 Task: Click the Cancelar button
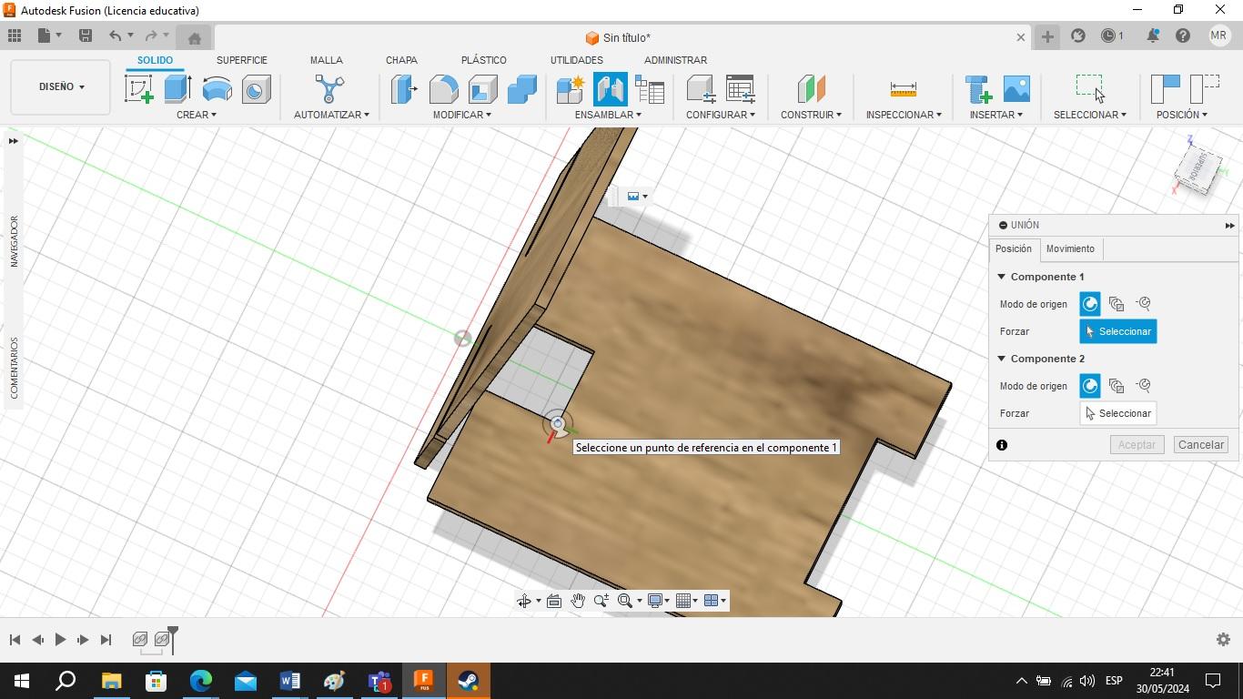click(1200, 445)
